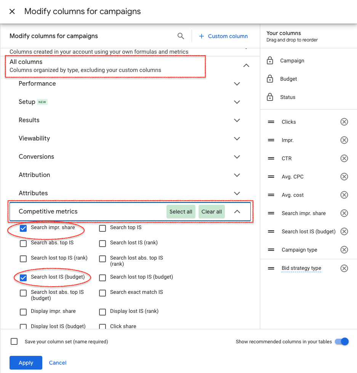Click the Bid strategy type label
This screenshot has width=357, height=373.
point(301,268)
